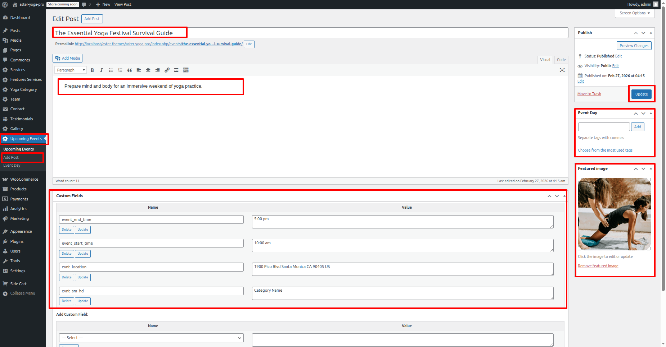This screenshot has height=347, width=666.
Task: Apply italic formatting in editor toolbar
Action: coord(102,70)
